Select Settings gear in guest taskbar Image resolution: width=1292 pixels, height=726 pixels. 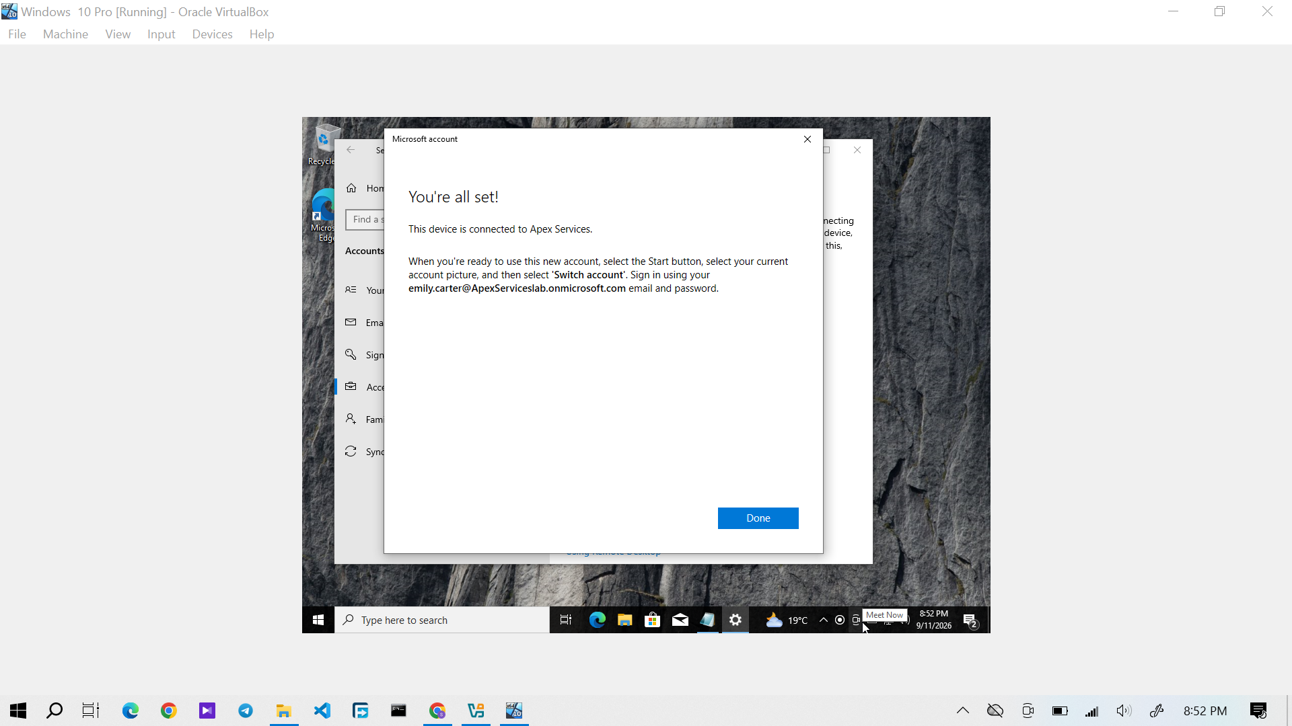click(735, 620)
